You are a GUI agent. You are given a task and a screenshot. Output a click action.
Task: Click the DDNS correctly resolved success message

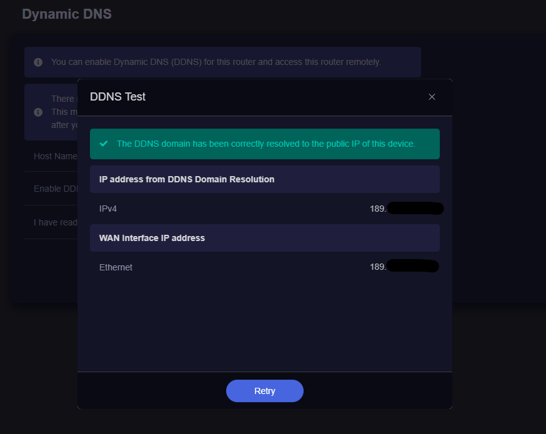(266, 144)
